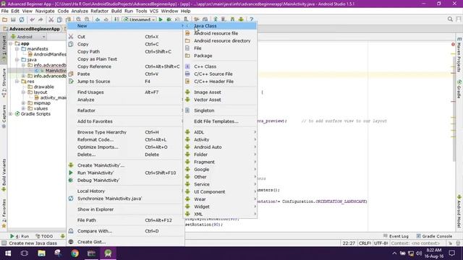Collapse the app node in project tree
Viewport: 463px width, 260px height.
tap(11, 43)
